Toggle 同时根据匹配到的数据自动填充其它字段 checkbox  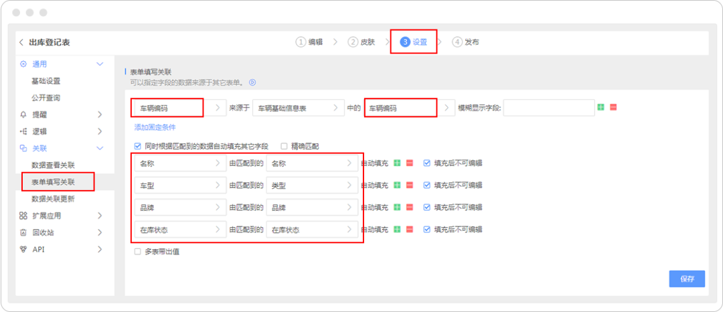pos(138,145)
